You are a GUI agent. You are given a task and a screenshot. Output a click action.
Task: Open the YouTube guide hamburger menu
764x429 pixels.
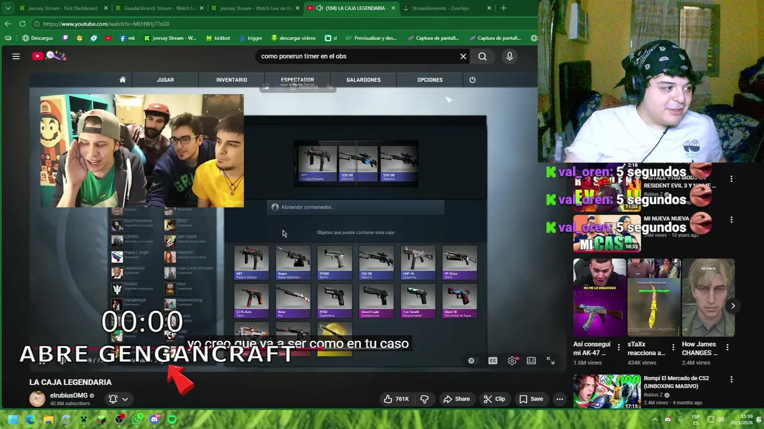point(16,56)
